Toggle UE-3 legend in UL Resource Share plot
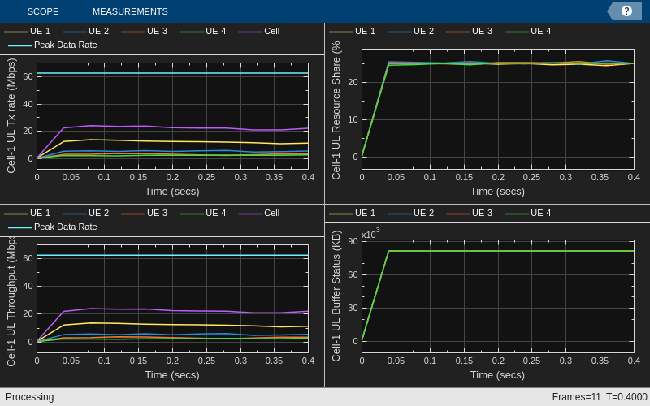The image size is (650, 406). tap(470, 31)
